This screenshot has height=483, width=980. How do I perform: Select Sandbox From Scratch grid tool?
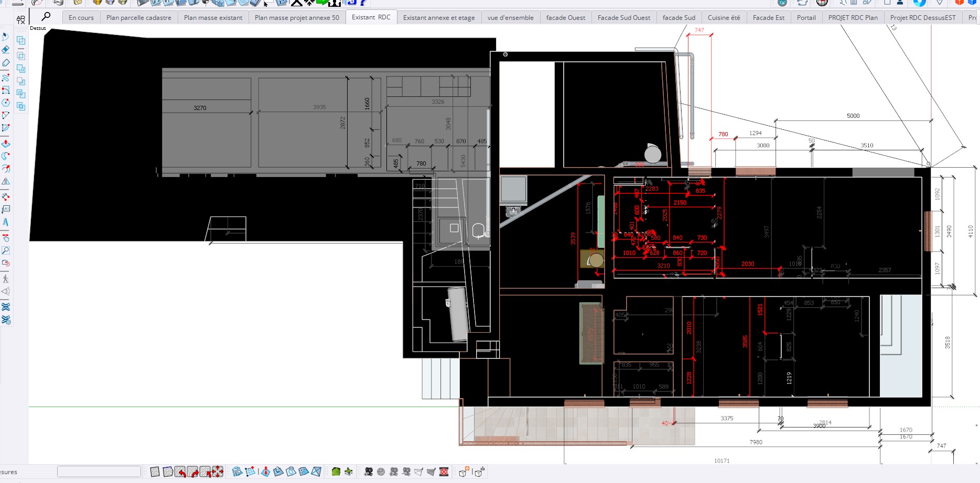point(250,472)
